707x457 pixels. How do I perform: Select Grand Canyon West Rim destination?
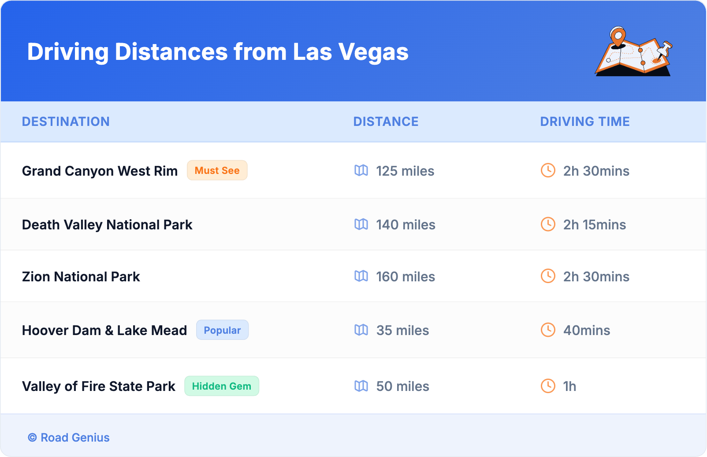100,171
